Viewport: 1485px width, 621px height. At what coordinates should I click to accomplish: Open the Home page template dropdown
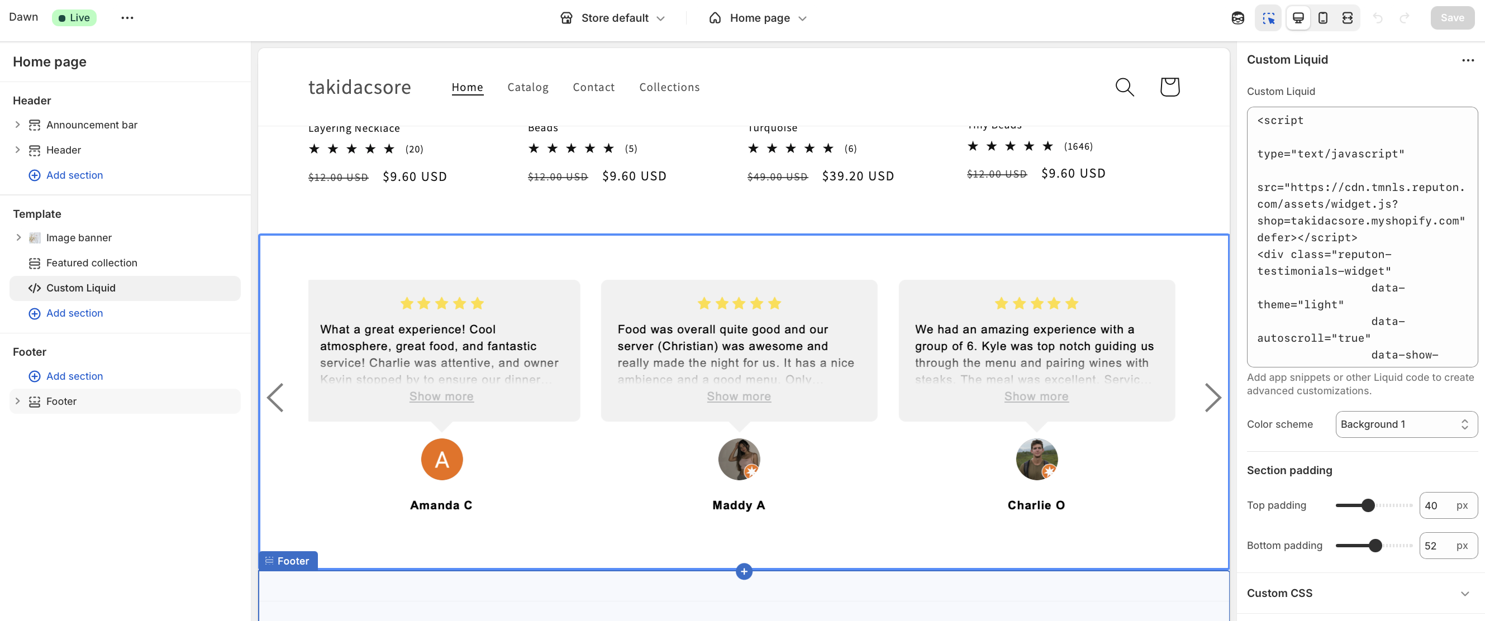pos(757,18)
